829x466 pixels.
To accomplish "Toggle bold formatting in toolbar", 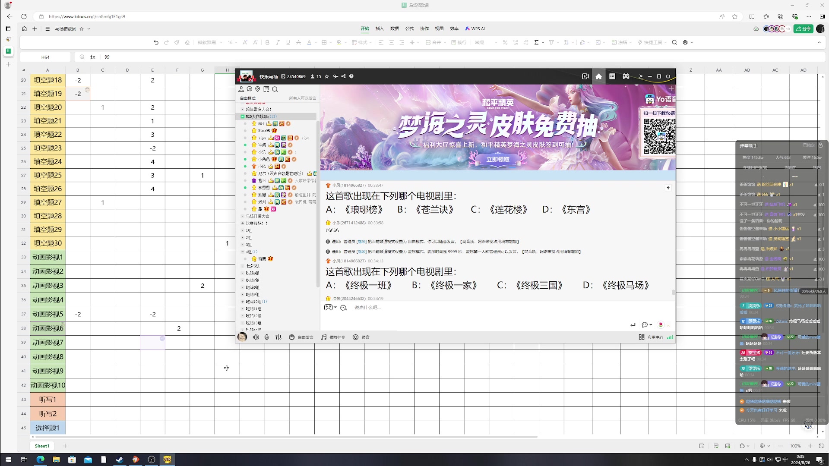I will [267, 42].
